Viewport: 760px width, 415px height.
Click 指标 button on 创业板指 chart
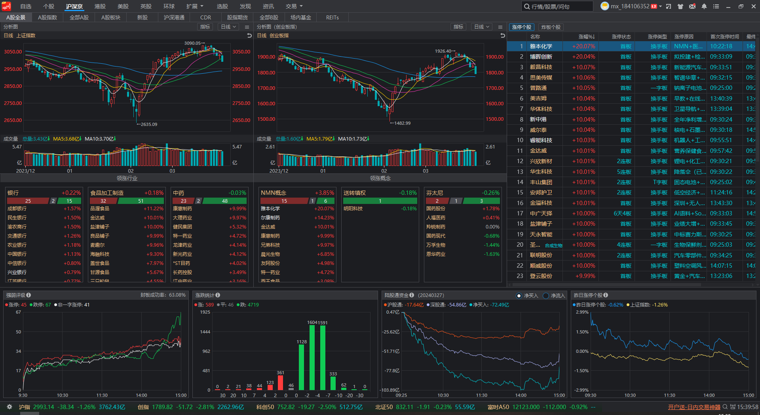click(x=458, y=27)
